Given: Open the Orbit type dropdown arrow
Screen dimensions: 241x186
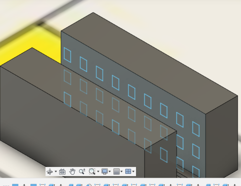Looking at the screenshot, I should coord(56,172).
